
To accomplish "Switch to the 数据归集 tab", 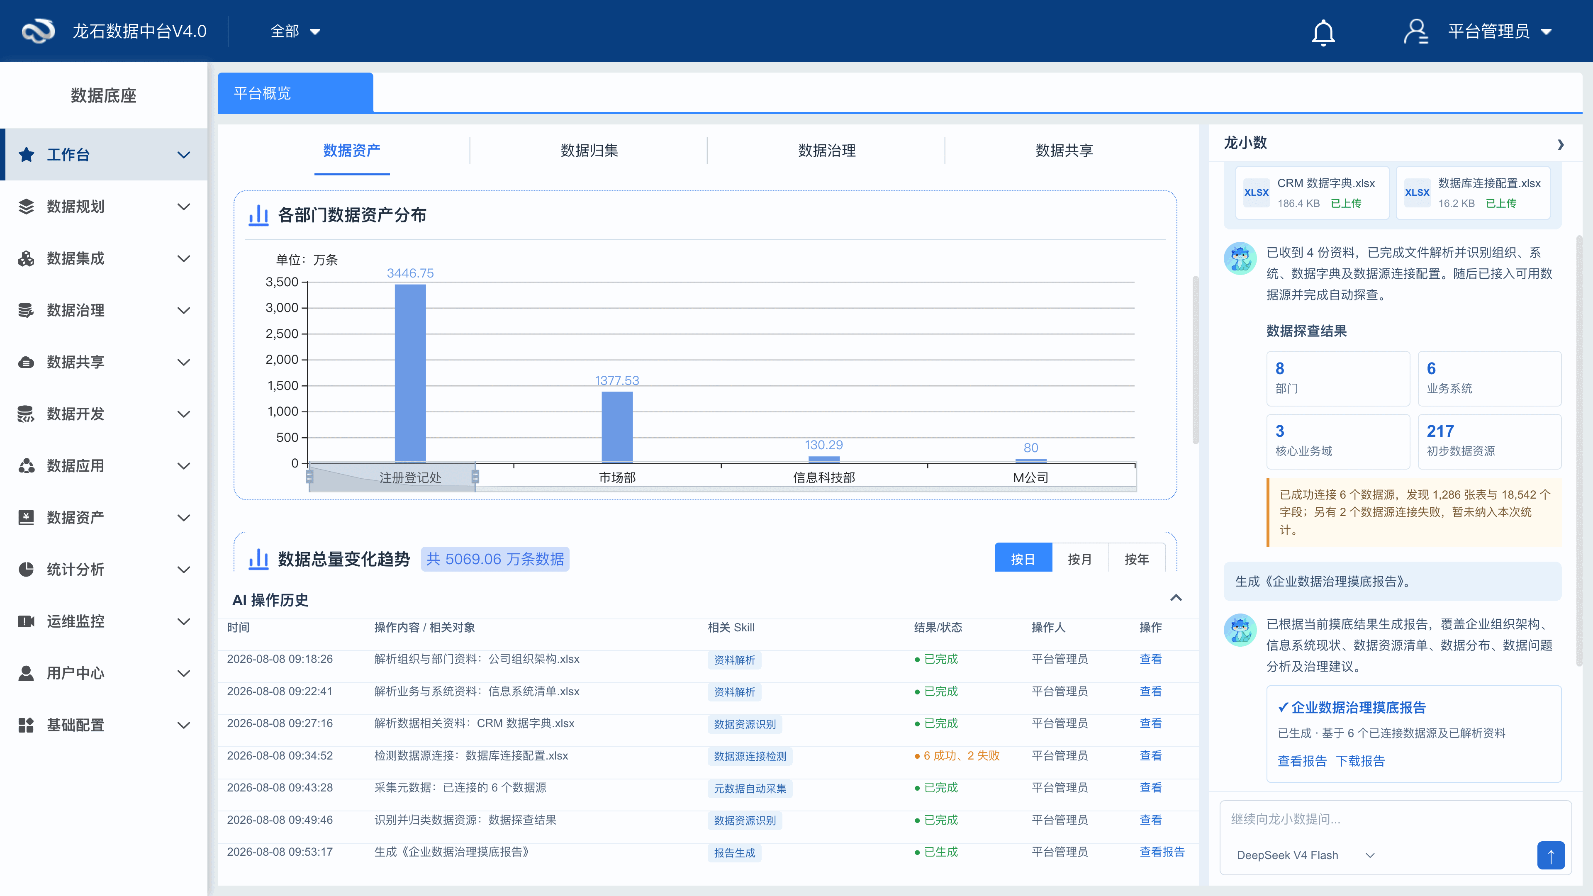I will coord(589,150).
